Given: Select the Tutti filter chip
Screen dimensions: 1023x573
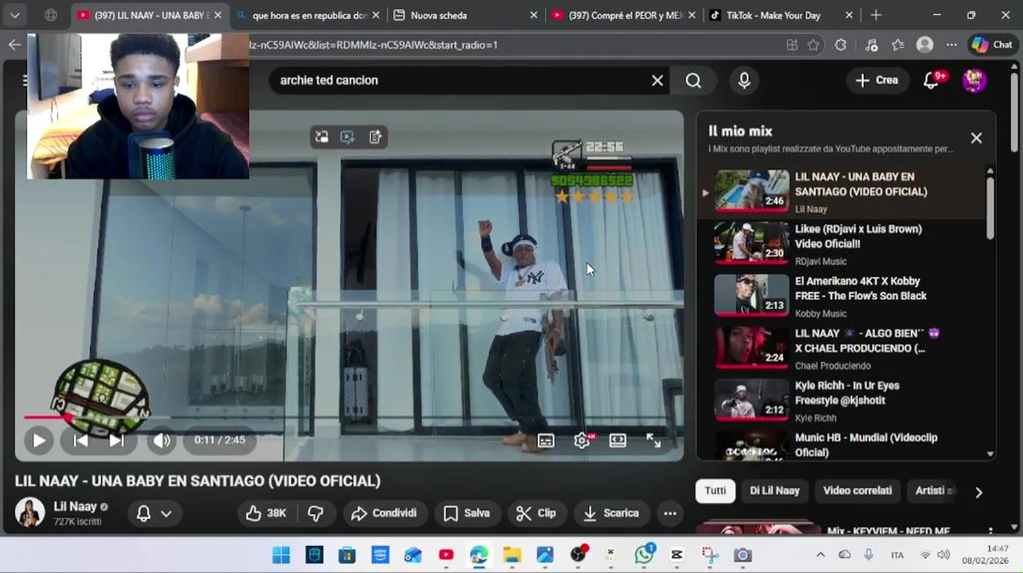Looking at the screenshot, I should 715,490.
